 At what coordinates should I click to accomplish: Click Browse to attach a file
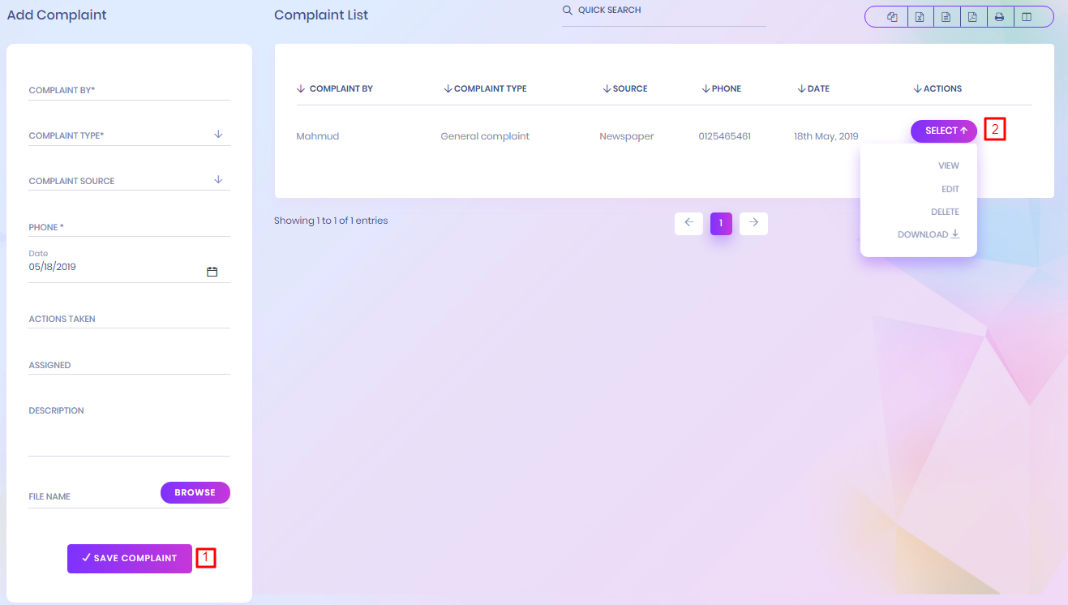pos(195,492)
